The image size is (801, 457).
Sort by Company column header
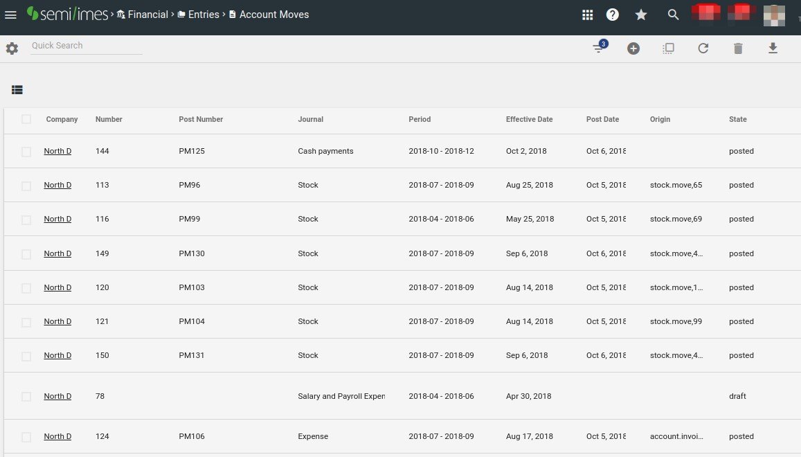tap(62, 119)
